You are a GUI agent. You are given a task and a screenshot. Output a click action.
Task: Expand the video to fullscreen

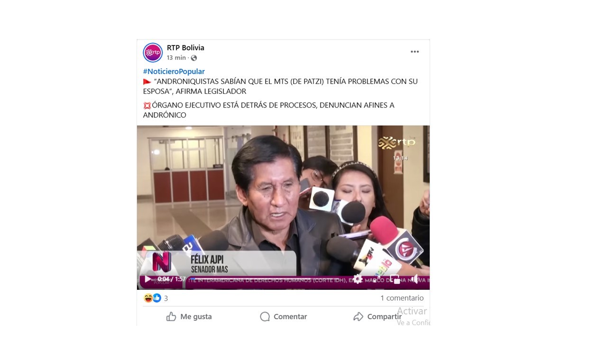[377, 279]
